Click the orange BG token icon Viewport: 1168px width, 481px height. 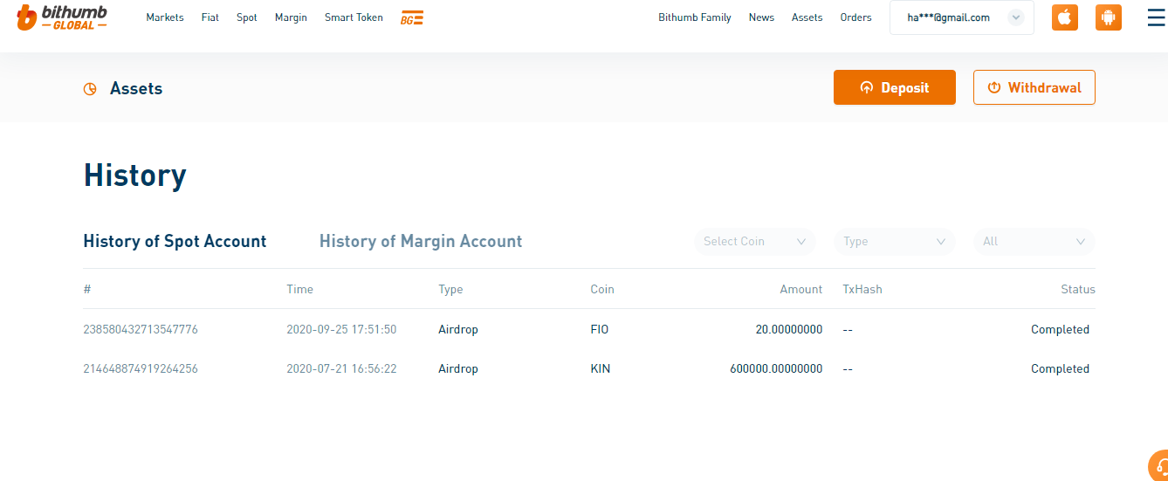click(x=412, y=18)
